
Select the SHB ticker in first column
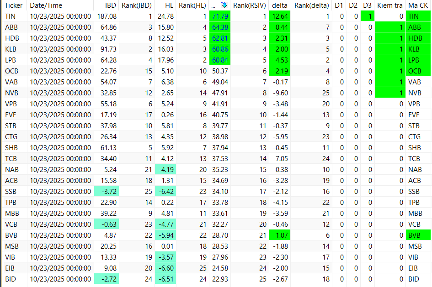click(x=11, y=148)
